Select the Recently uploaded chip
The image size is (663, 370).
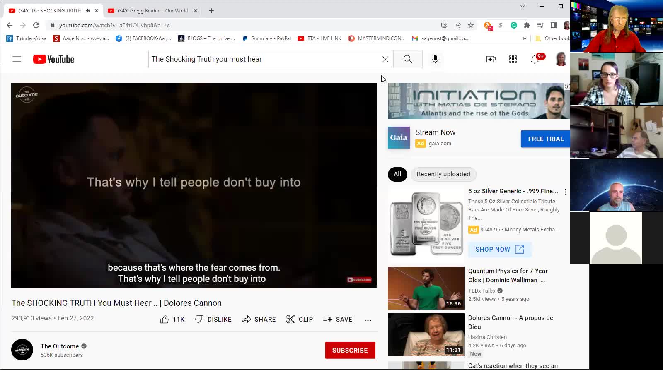(x=443, y=174)
